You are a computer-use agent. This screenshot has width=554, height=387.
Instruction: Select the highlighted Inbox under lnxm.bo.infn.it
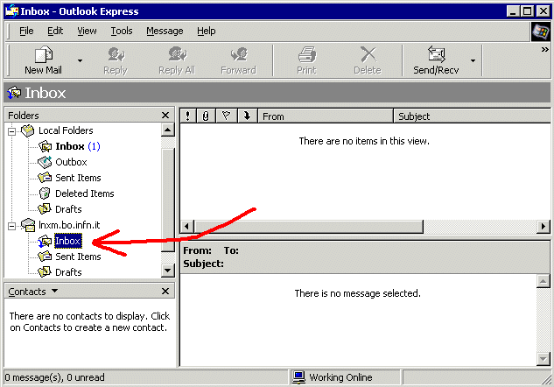(68, 241)
